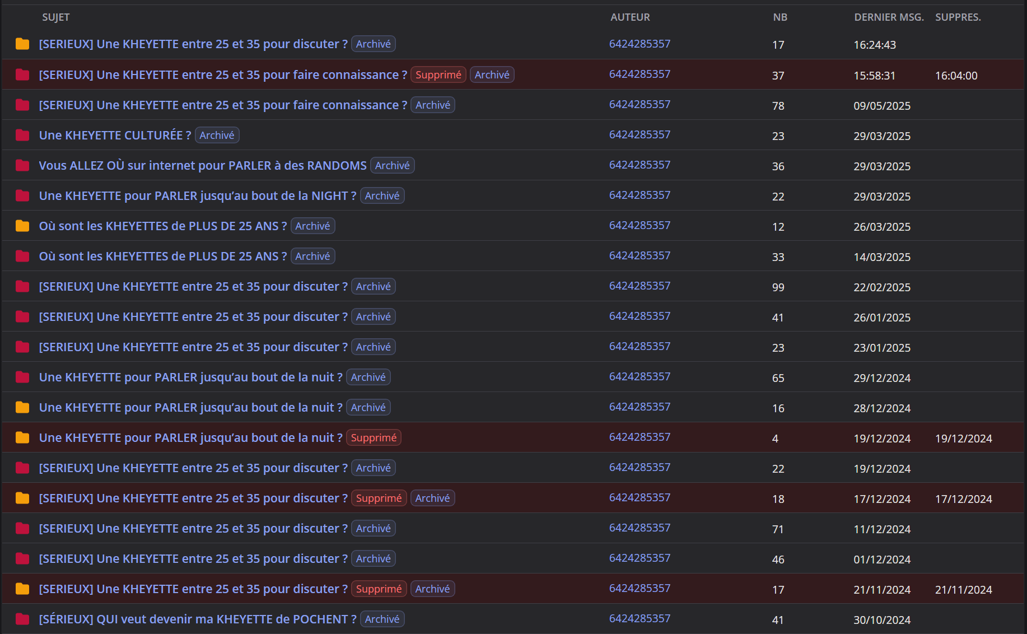
Task: Click the yellow folder icon beside the 16:24:43 topic
Action: [22, 44]
